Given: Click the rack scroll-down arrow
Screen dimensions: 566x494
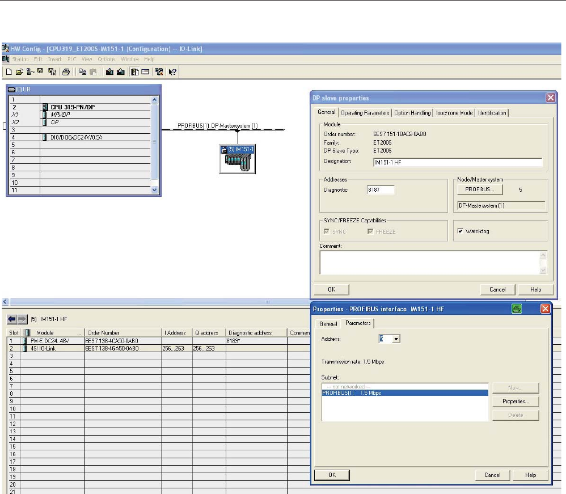Looking at the screenshot, I should (154, 190).
